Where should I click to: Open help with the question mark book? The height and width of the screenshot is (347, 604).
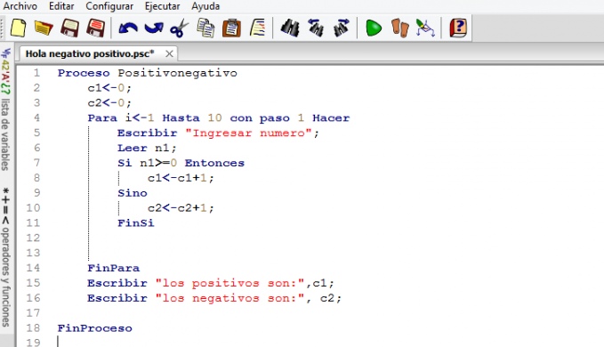click(x=458, y=28)
